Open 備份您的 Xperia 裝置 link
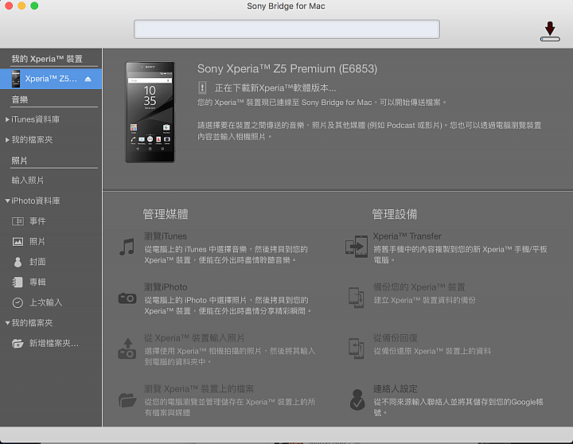The width and height of the screenshot is (573, 444). (x=419, y=287)
